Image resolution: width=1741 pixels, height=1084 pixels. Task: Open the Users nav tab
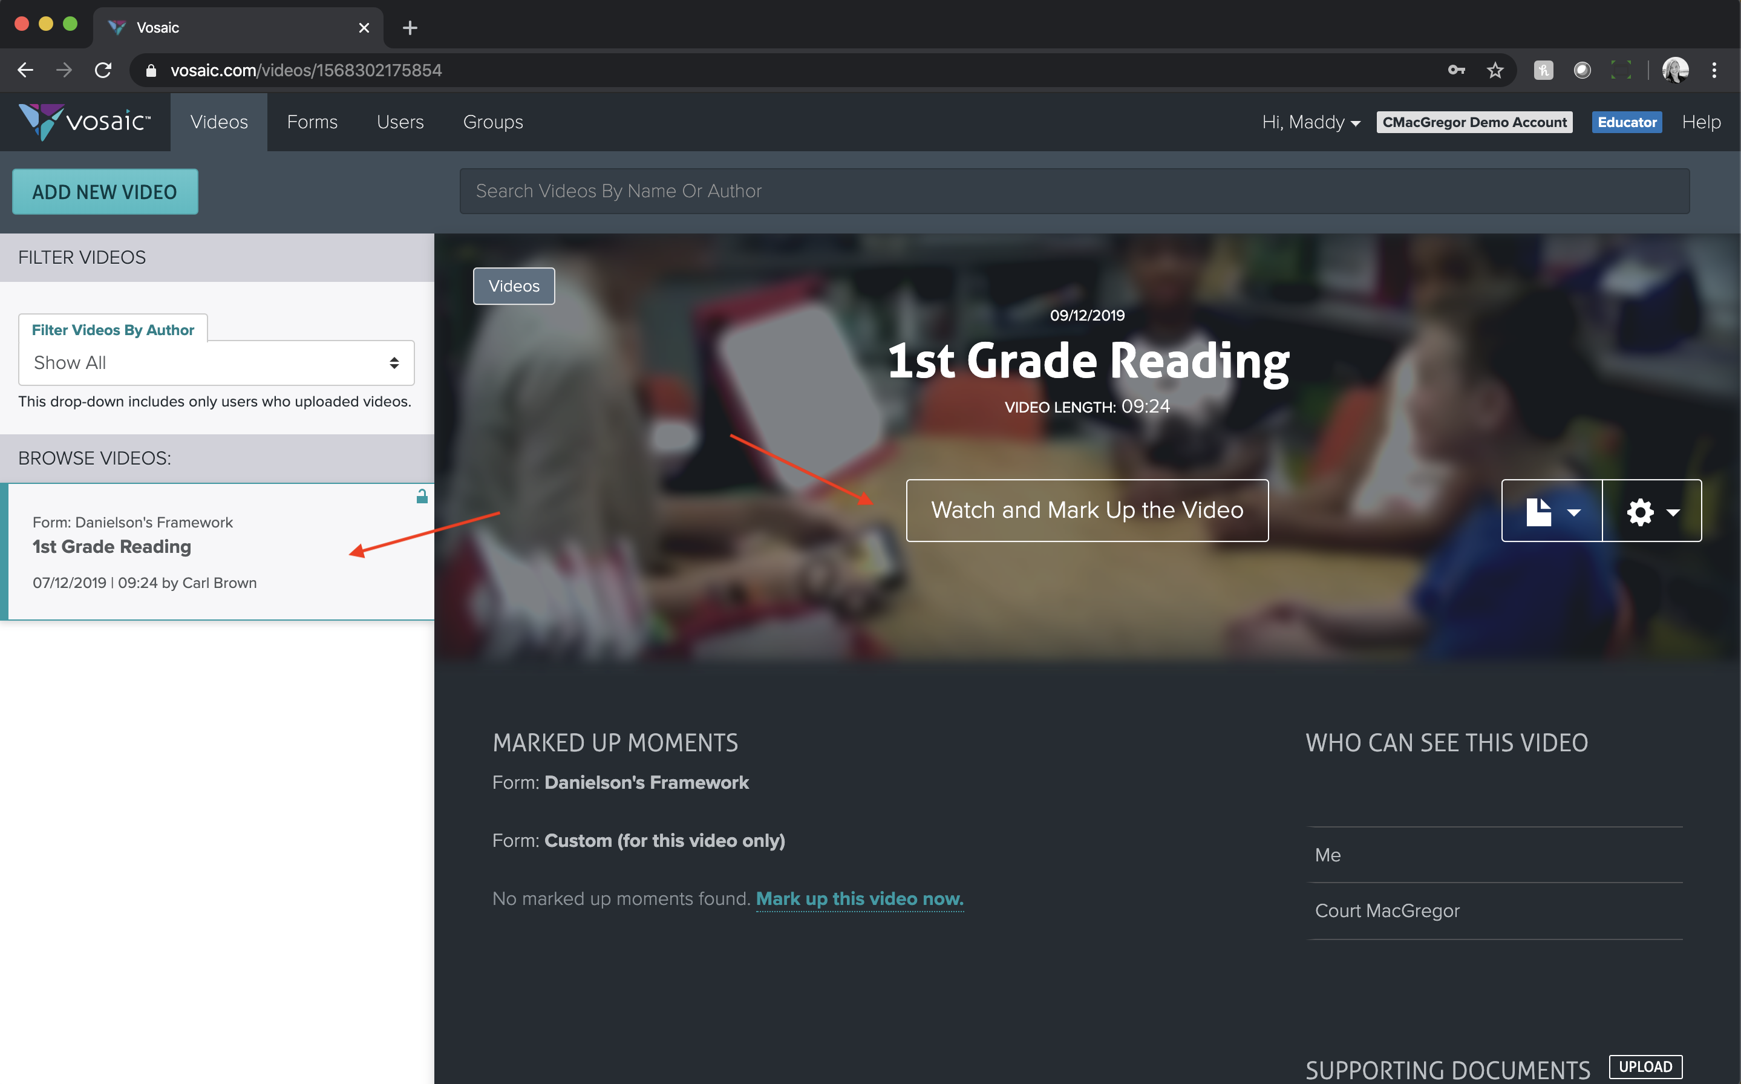point(400,122)
